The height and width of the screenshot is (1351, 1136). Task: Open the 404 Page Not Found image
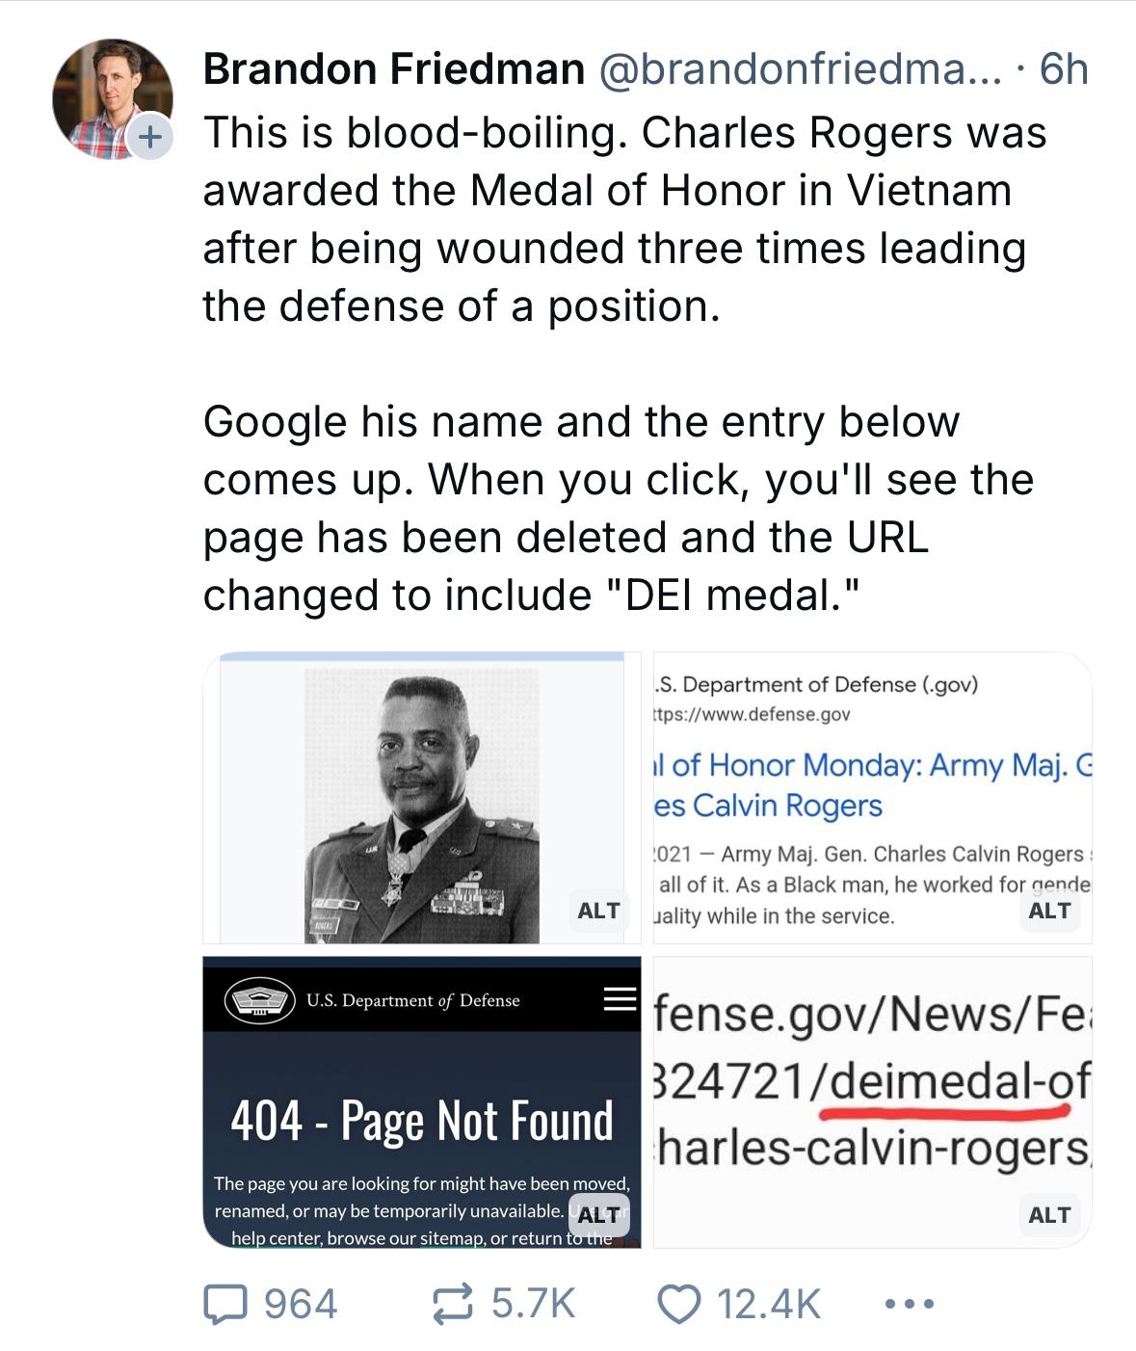(x=422, y=1102)
